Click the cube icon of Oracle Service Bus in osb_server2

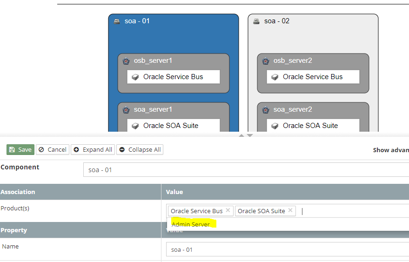click(x=275, y=77)
